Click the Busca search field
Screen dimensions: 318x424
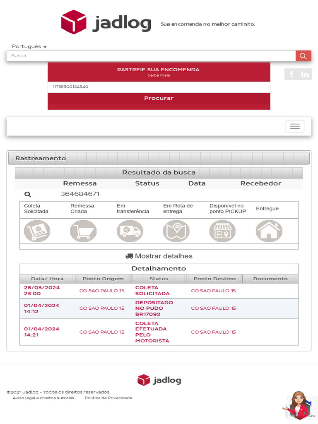151,56
